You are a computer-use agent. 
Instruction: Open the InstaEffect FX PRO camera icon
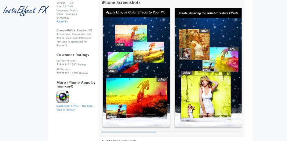pos(63,97)
